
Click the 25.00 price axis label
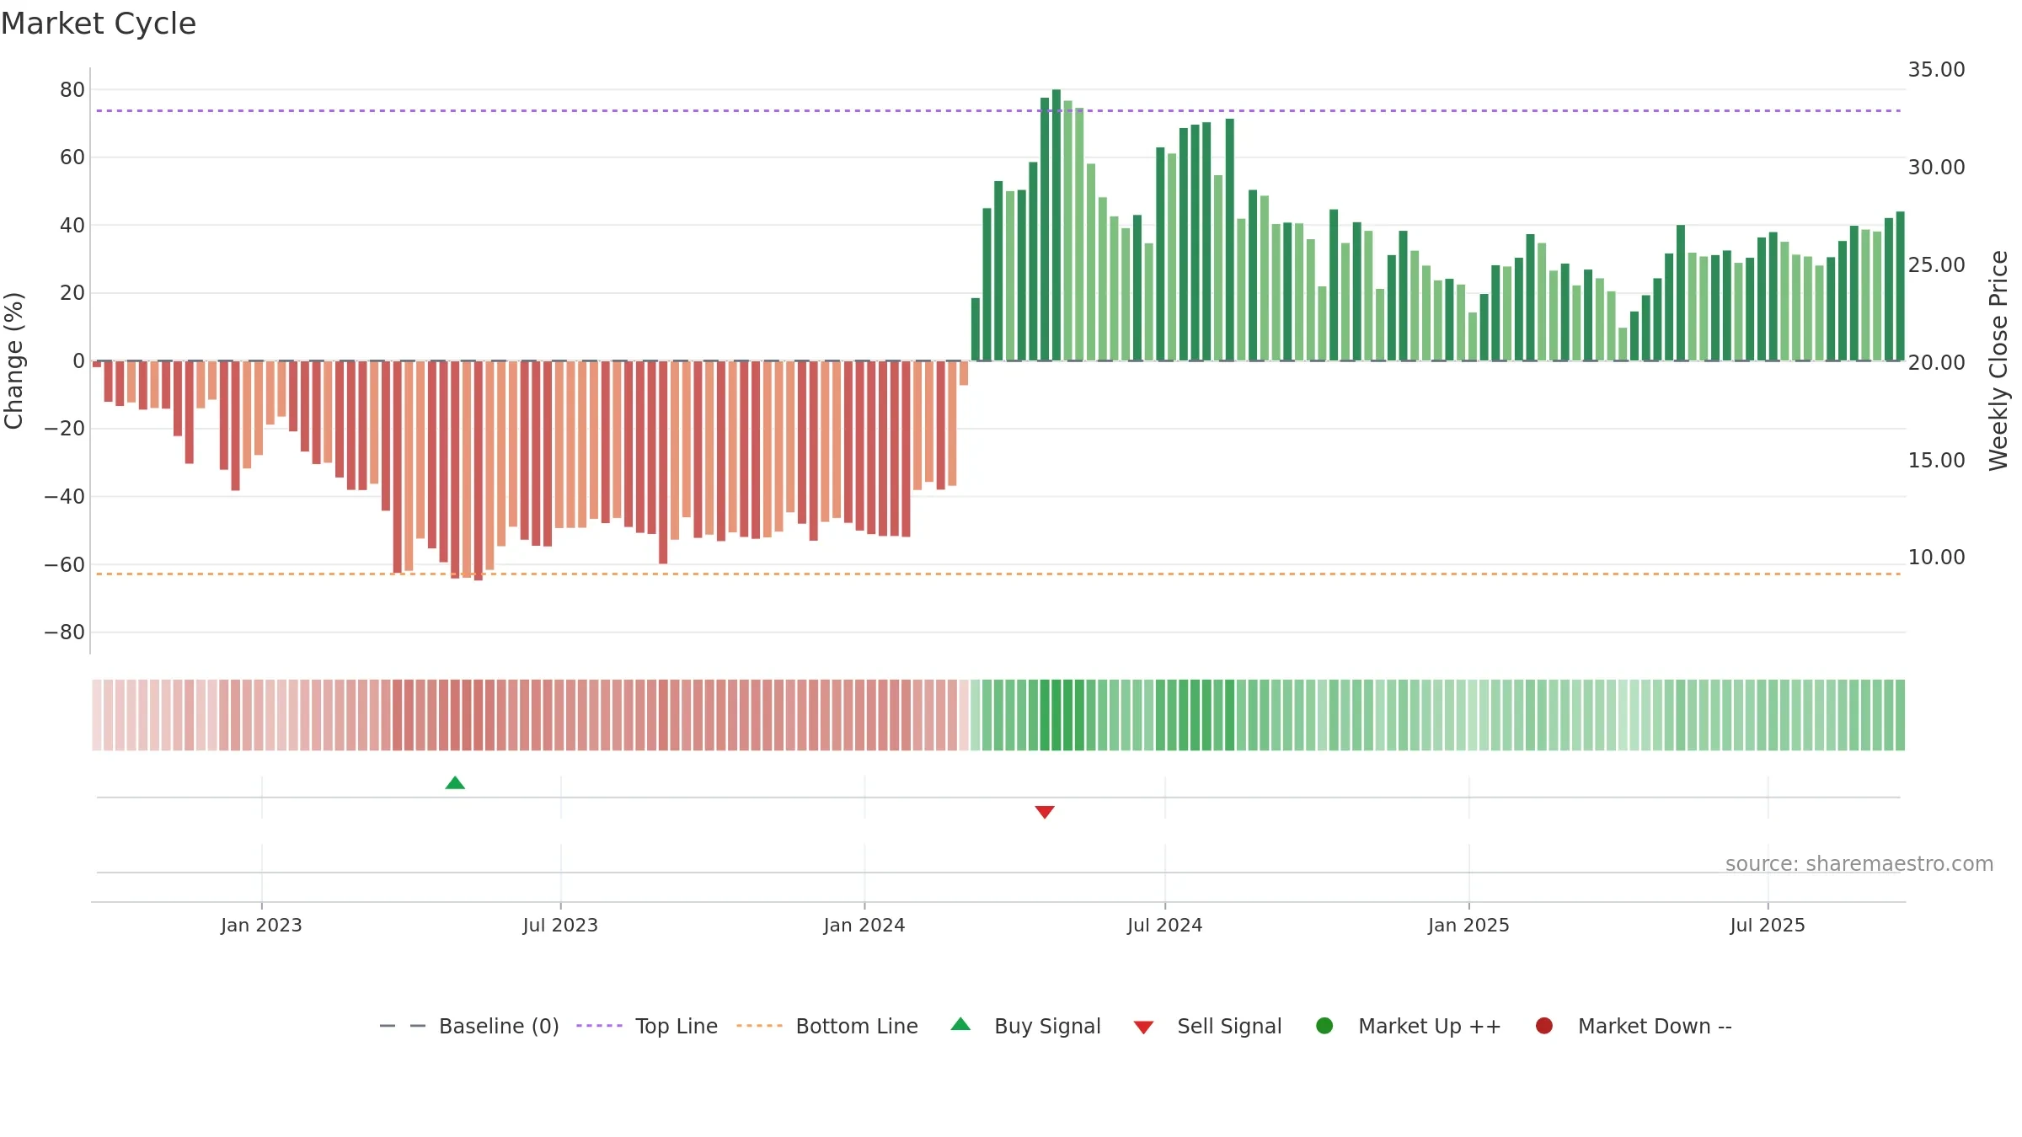tap(1936, 264)
